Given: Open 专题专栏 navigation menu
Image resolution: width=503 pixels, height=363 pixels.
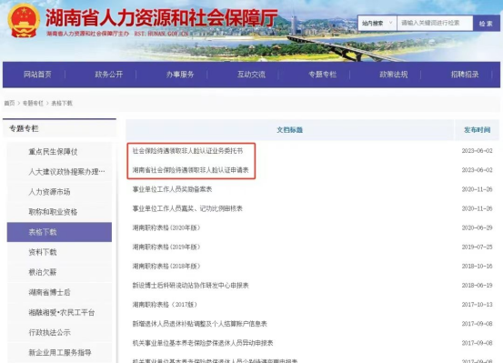Looking at the screenshot, I should [x=322, y=75].
